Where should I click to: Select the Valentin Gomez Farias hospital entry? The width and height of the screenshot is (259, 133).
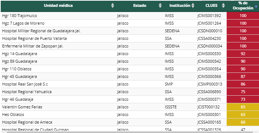(x=22, y=107)
